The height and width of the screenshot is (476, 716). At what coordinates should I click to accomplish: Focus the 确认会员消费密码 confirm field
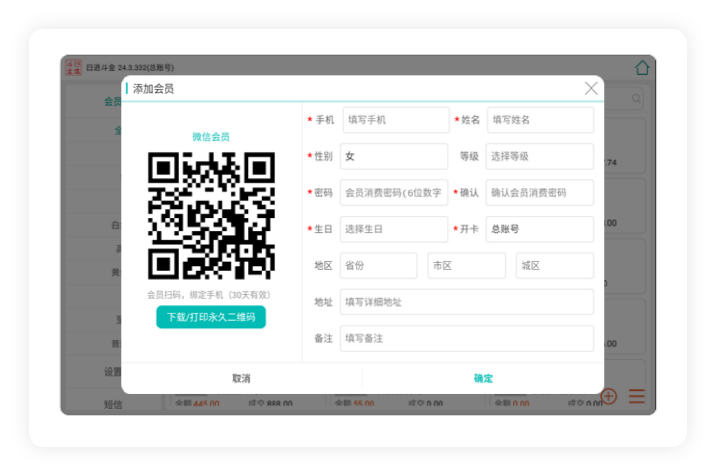pyautogui.click(x=540, y=192)
